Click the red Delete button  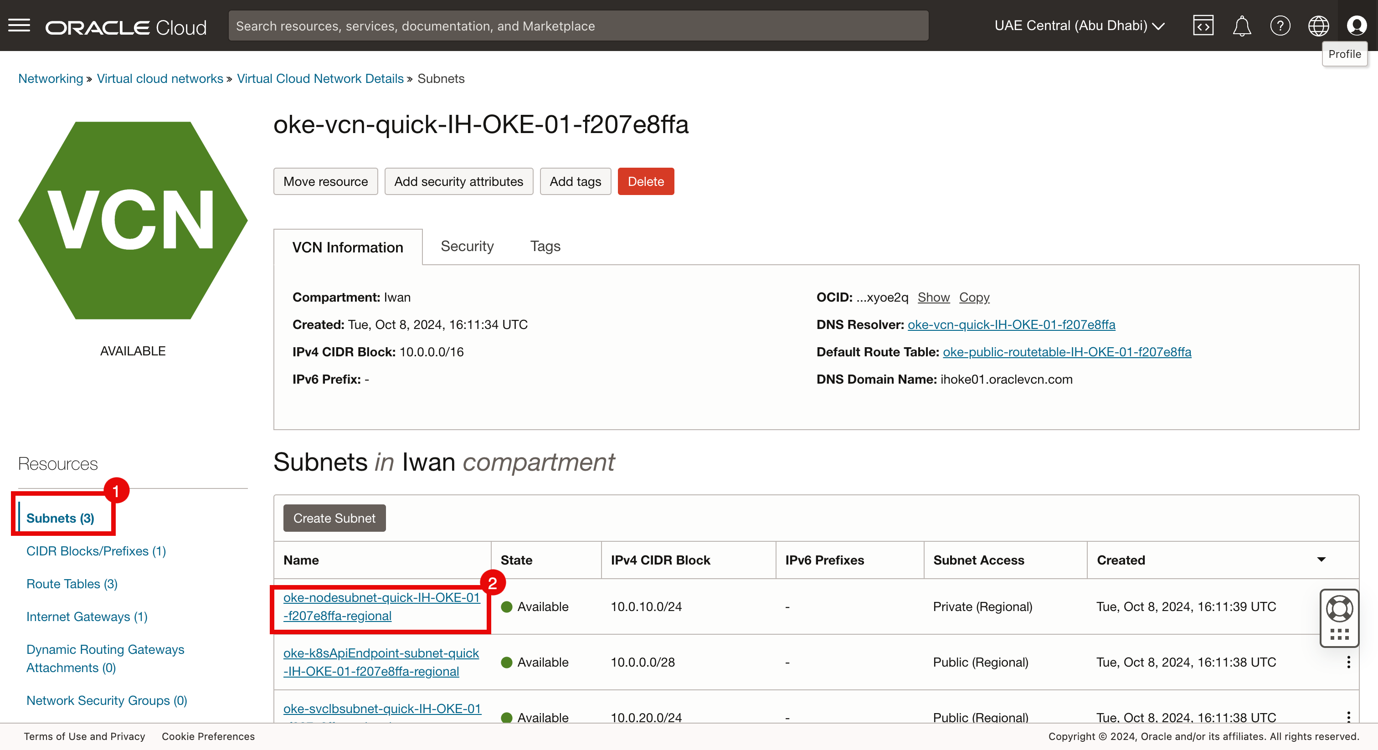pyautogui.click(x=645, y=181)
